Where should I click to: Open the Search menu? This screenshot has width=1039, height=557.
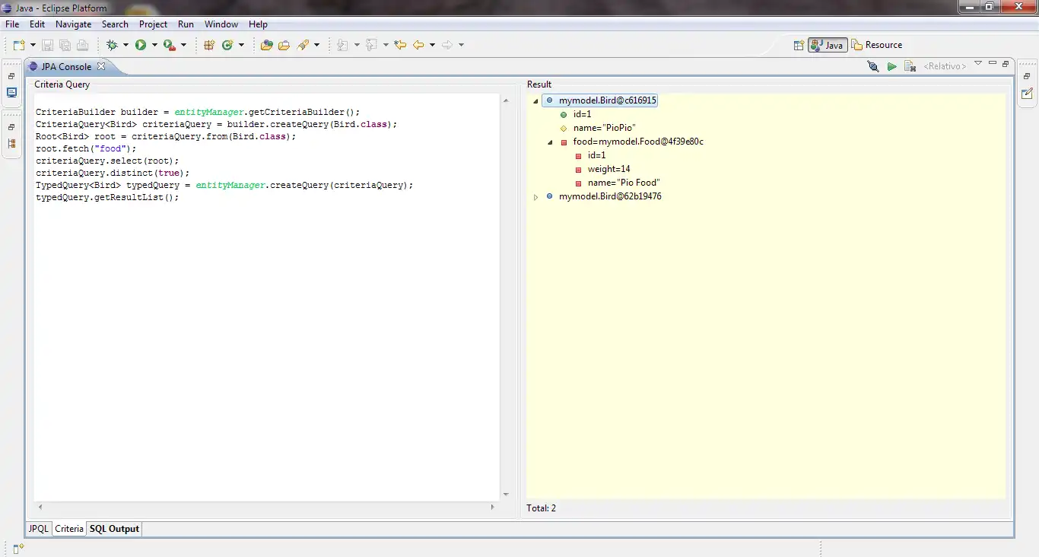click(x=115, y=24)
